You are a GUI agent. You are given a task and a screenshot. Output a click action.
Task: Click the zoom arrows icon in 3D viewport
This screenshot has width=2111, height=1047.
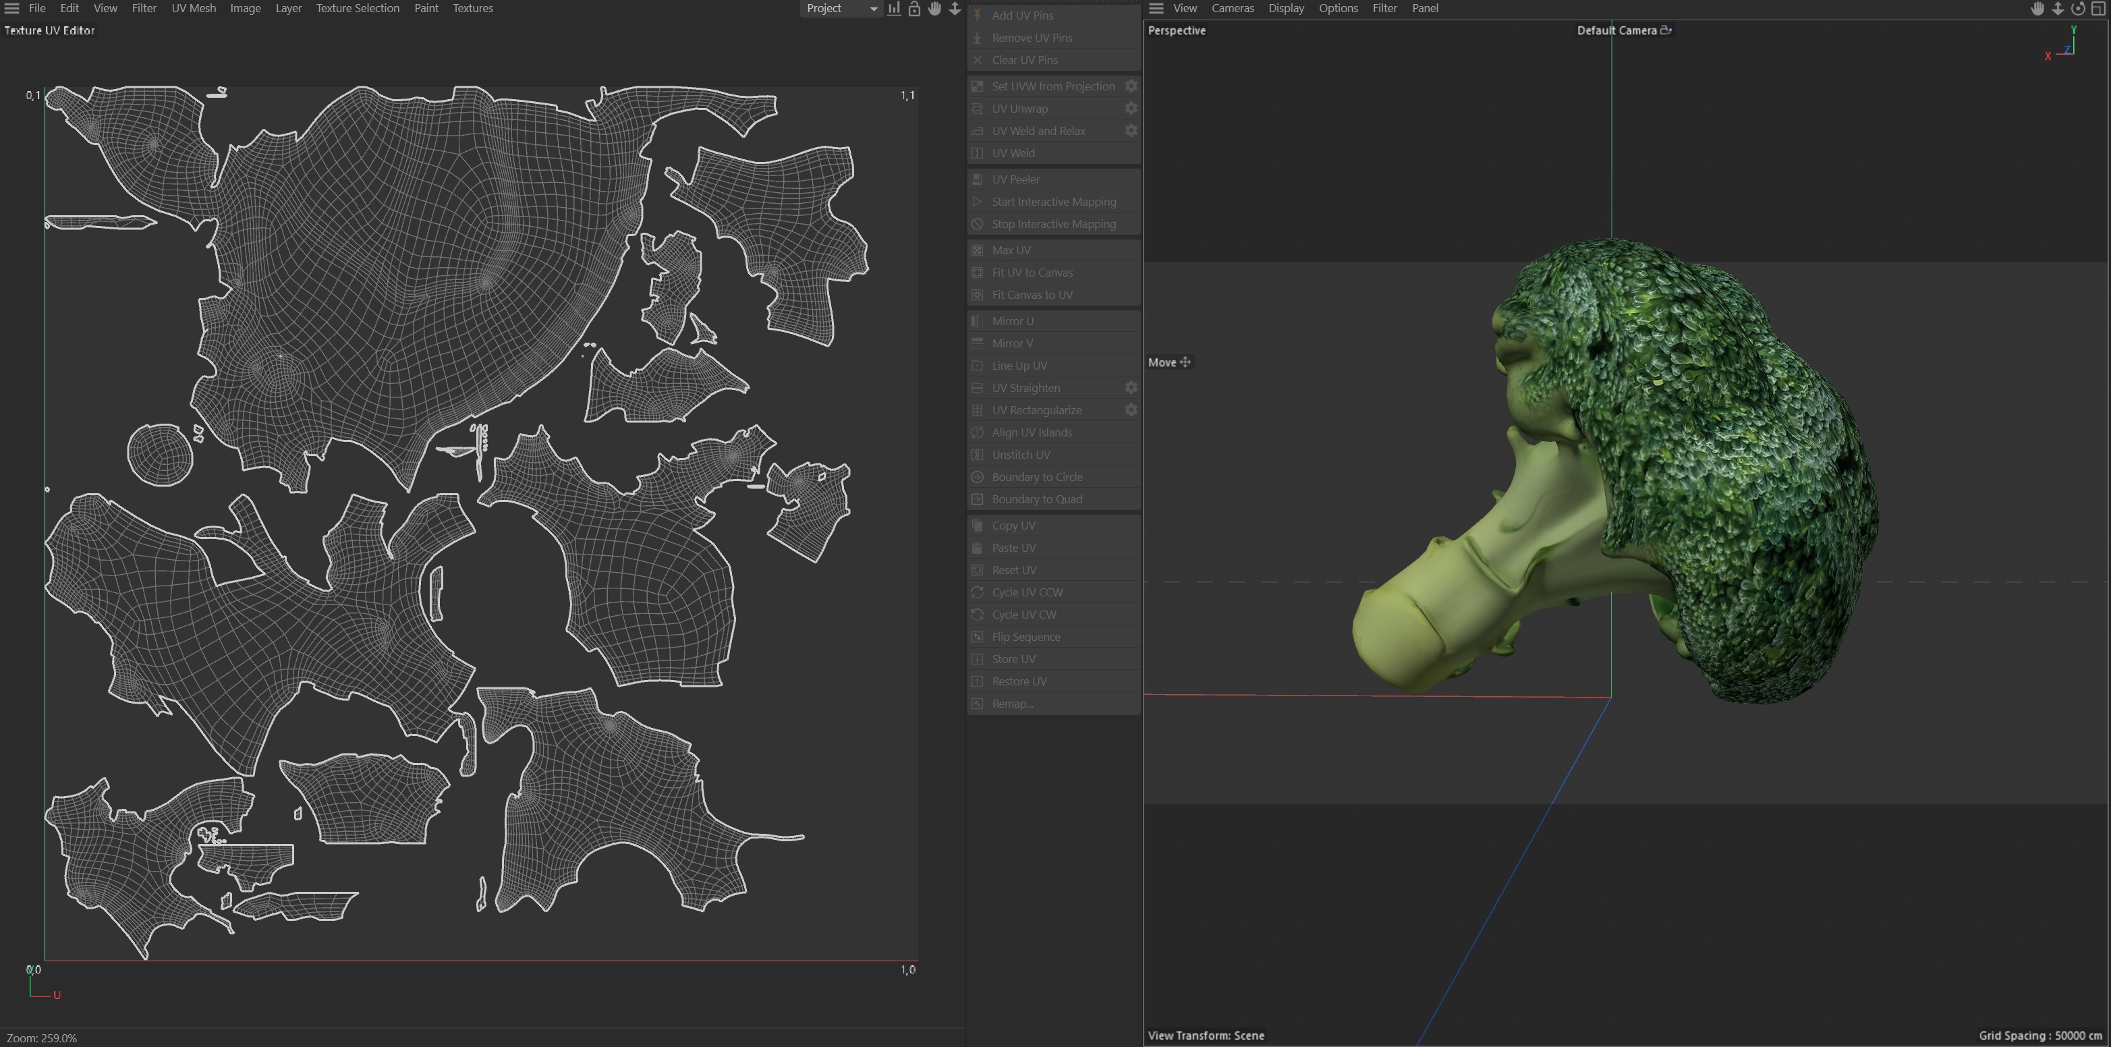2058,8
